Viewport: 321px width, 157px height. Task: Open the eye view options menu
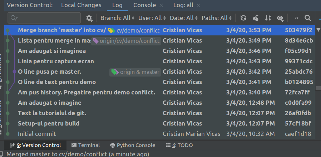280,18
